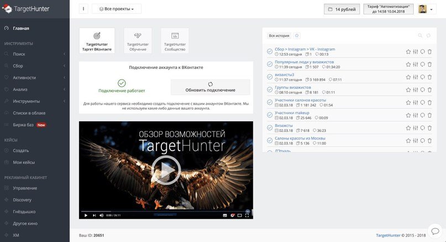446x242 pixels.
Task: Toggle check circle for 'Популярные люди у визажистов'
Action: coord(270,64)
